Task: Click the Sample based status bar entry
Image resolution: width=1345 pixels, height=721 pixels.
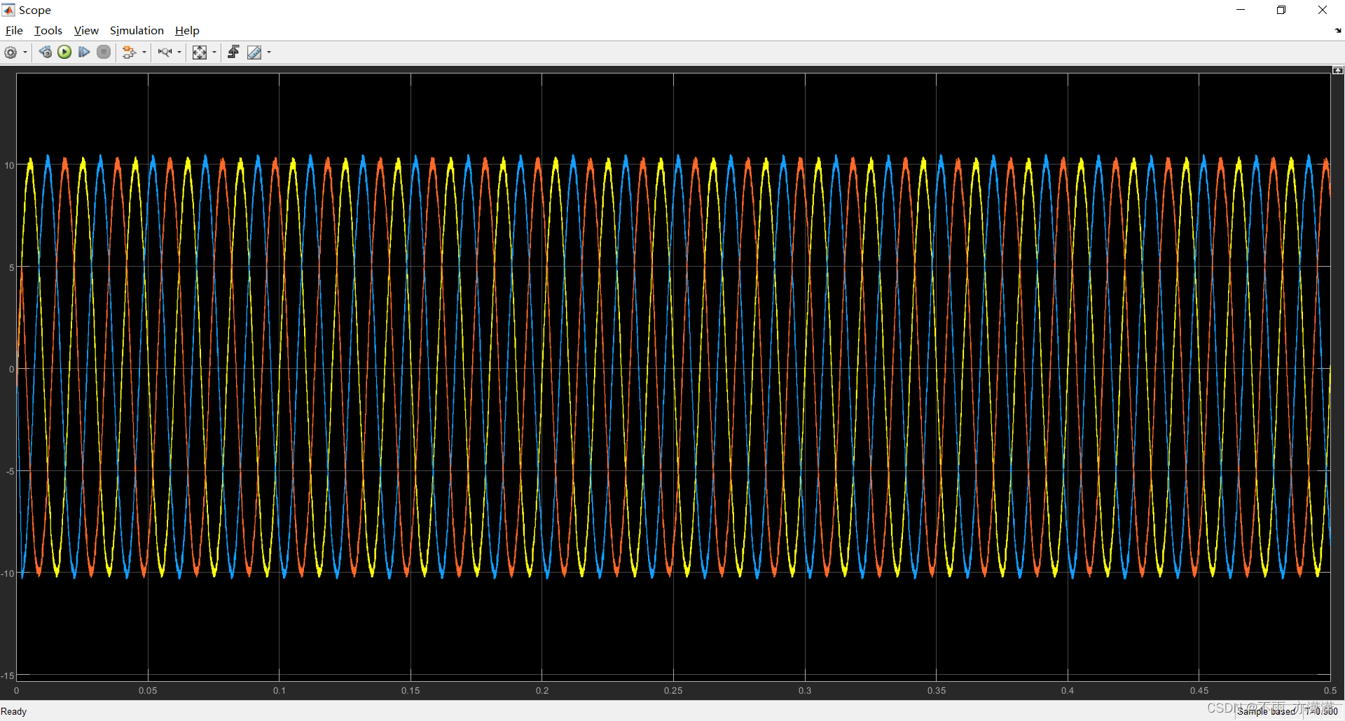Action: pos(1267,711)
